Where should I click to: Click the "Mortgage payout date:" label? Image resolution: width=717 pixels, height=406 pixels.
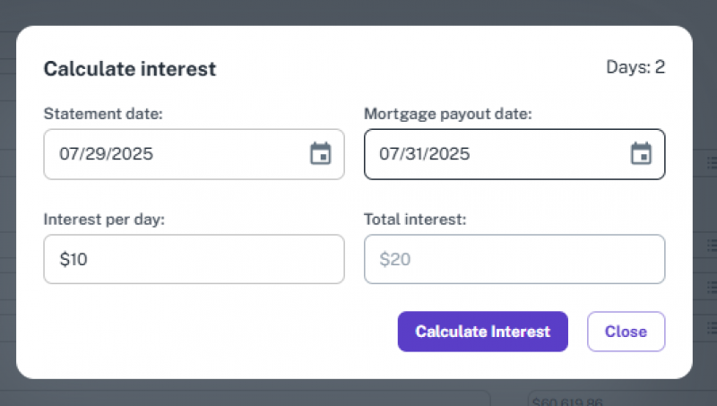click(447, 114)
